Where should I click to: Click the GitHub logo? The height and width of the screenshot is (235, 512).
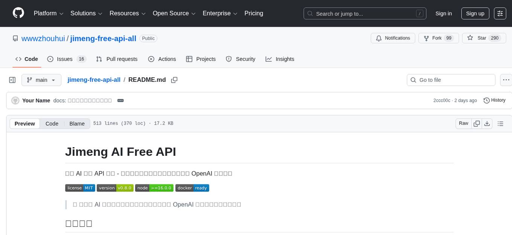[18, 13]
